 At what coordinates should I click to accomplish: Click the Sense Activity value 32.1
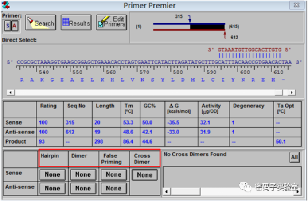205,122
